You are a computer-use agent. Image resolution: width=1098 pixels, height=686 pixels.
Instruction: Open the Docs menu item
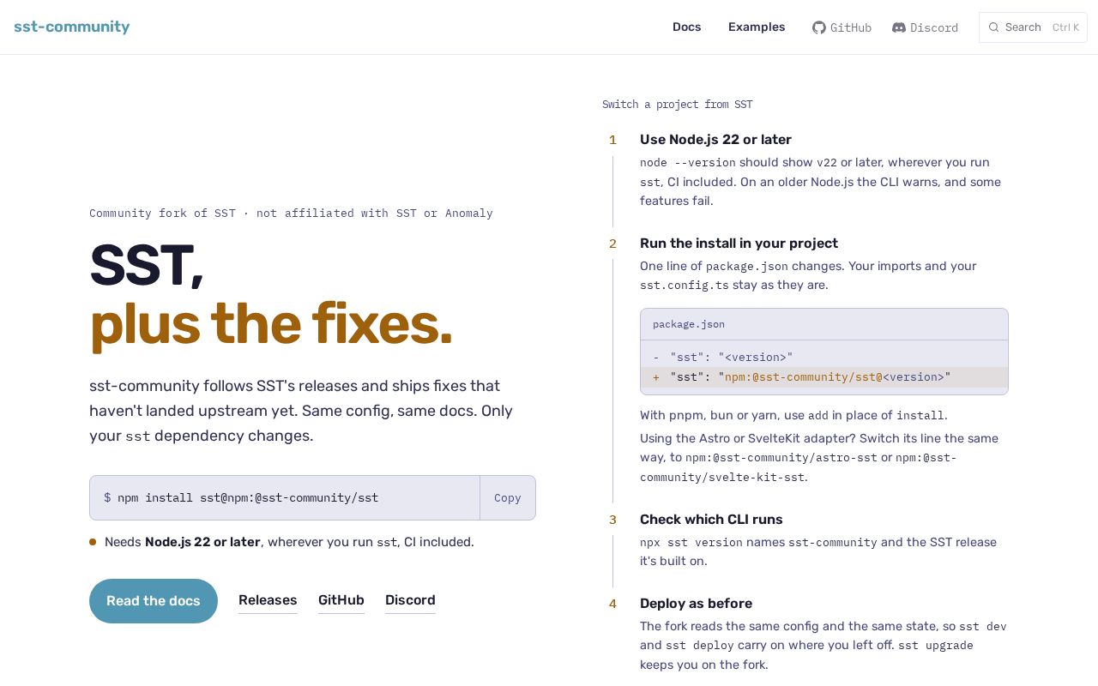pos(687,27)
